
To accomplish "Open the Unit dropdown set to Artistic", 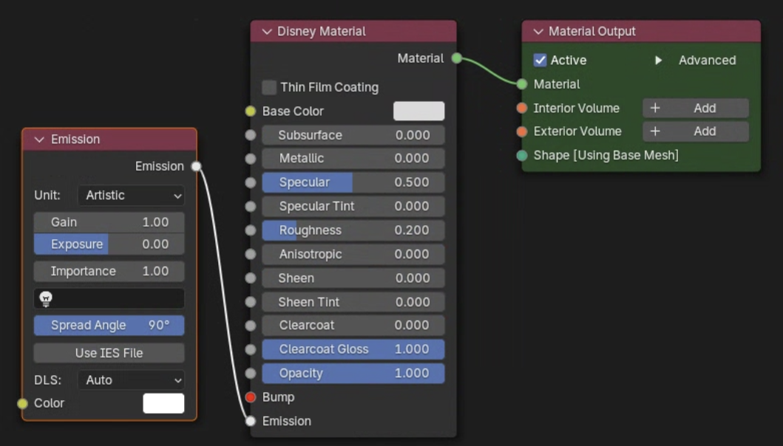I will [131, 196].
